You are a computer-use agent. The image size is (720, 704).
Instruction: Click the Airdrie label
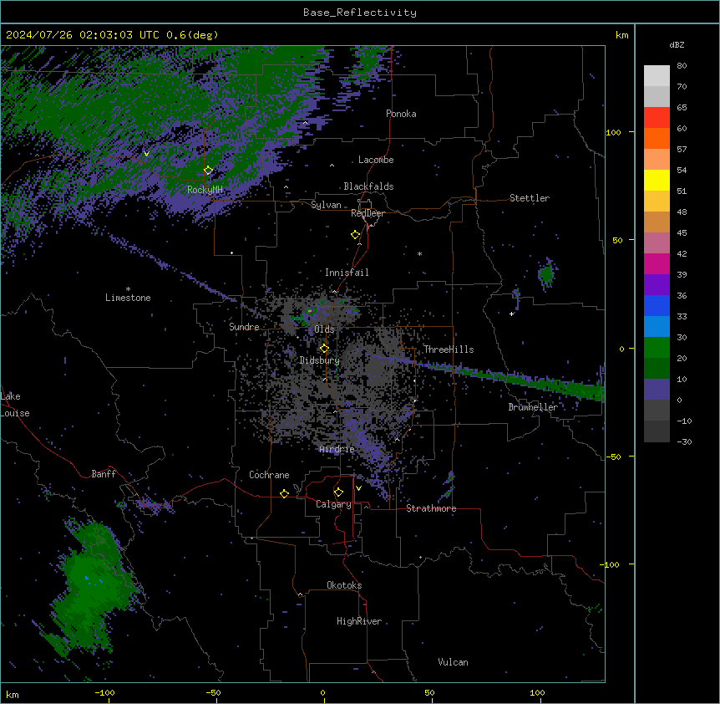click(337, 449)
